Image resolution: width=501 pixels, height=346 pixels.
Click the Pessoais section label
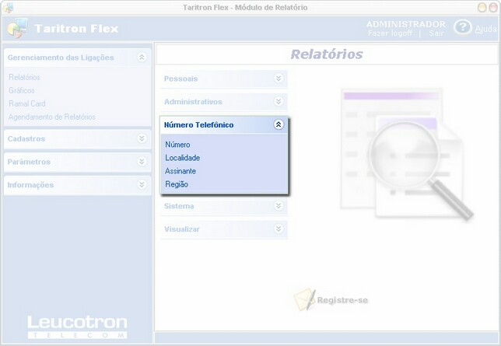point(180,79)
